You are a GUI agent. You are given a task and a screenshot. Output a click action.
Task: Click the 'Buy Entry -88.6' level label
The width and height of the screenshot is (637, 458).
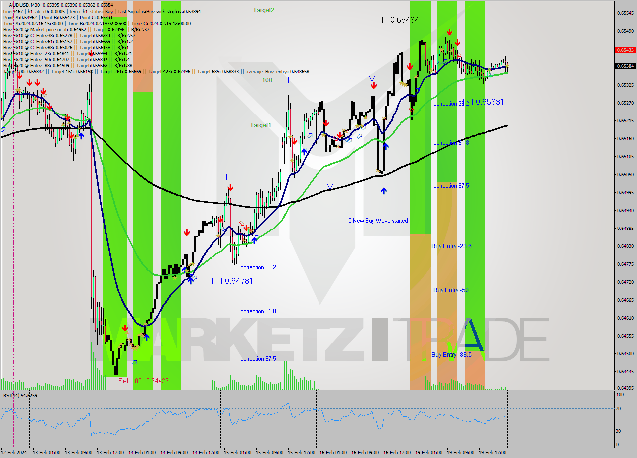pyautogui.click(x=451, y=355)
